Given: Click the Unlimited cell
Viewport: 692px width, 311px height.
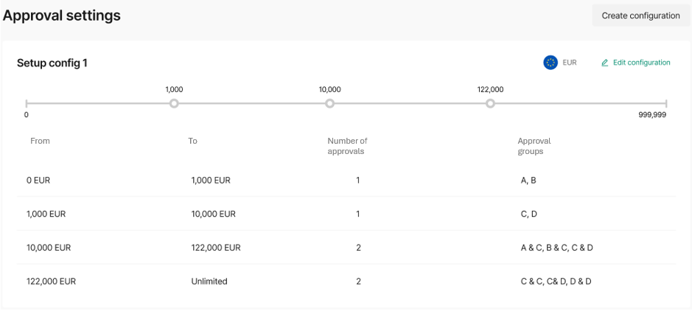Looking at the screenshot, I should coord(209,282).
